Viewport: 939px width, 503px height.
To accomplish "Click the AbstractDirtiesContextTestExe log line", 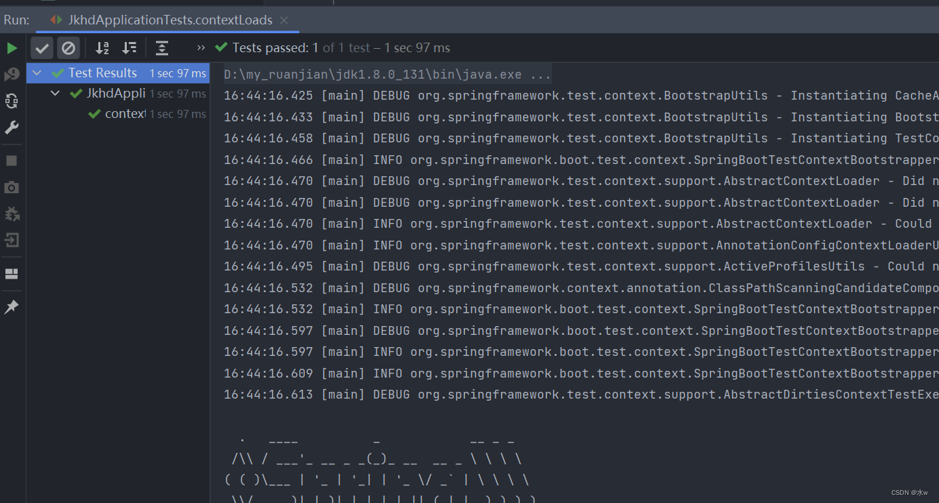I will pyautogui.click(x=581, y=395).
